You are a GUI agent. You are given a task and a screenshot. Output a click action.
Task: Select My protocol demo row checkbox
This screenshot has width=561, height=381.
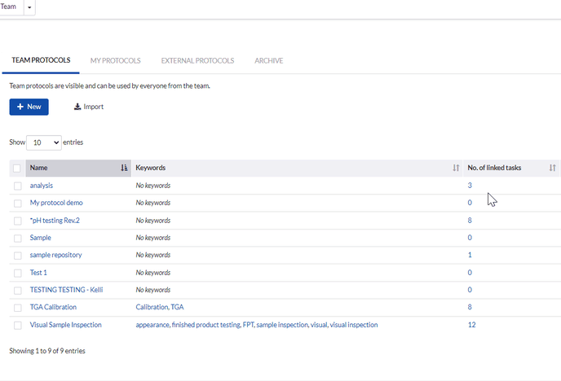click(x=18, y=204)
